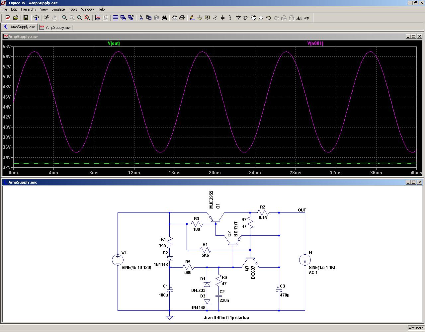This screenshot has height=332, width=425.
Task: Click the V1 voltage source symbol
Action: pos(118,260)
